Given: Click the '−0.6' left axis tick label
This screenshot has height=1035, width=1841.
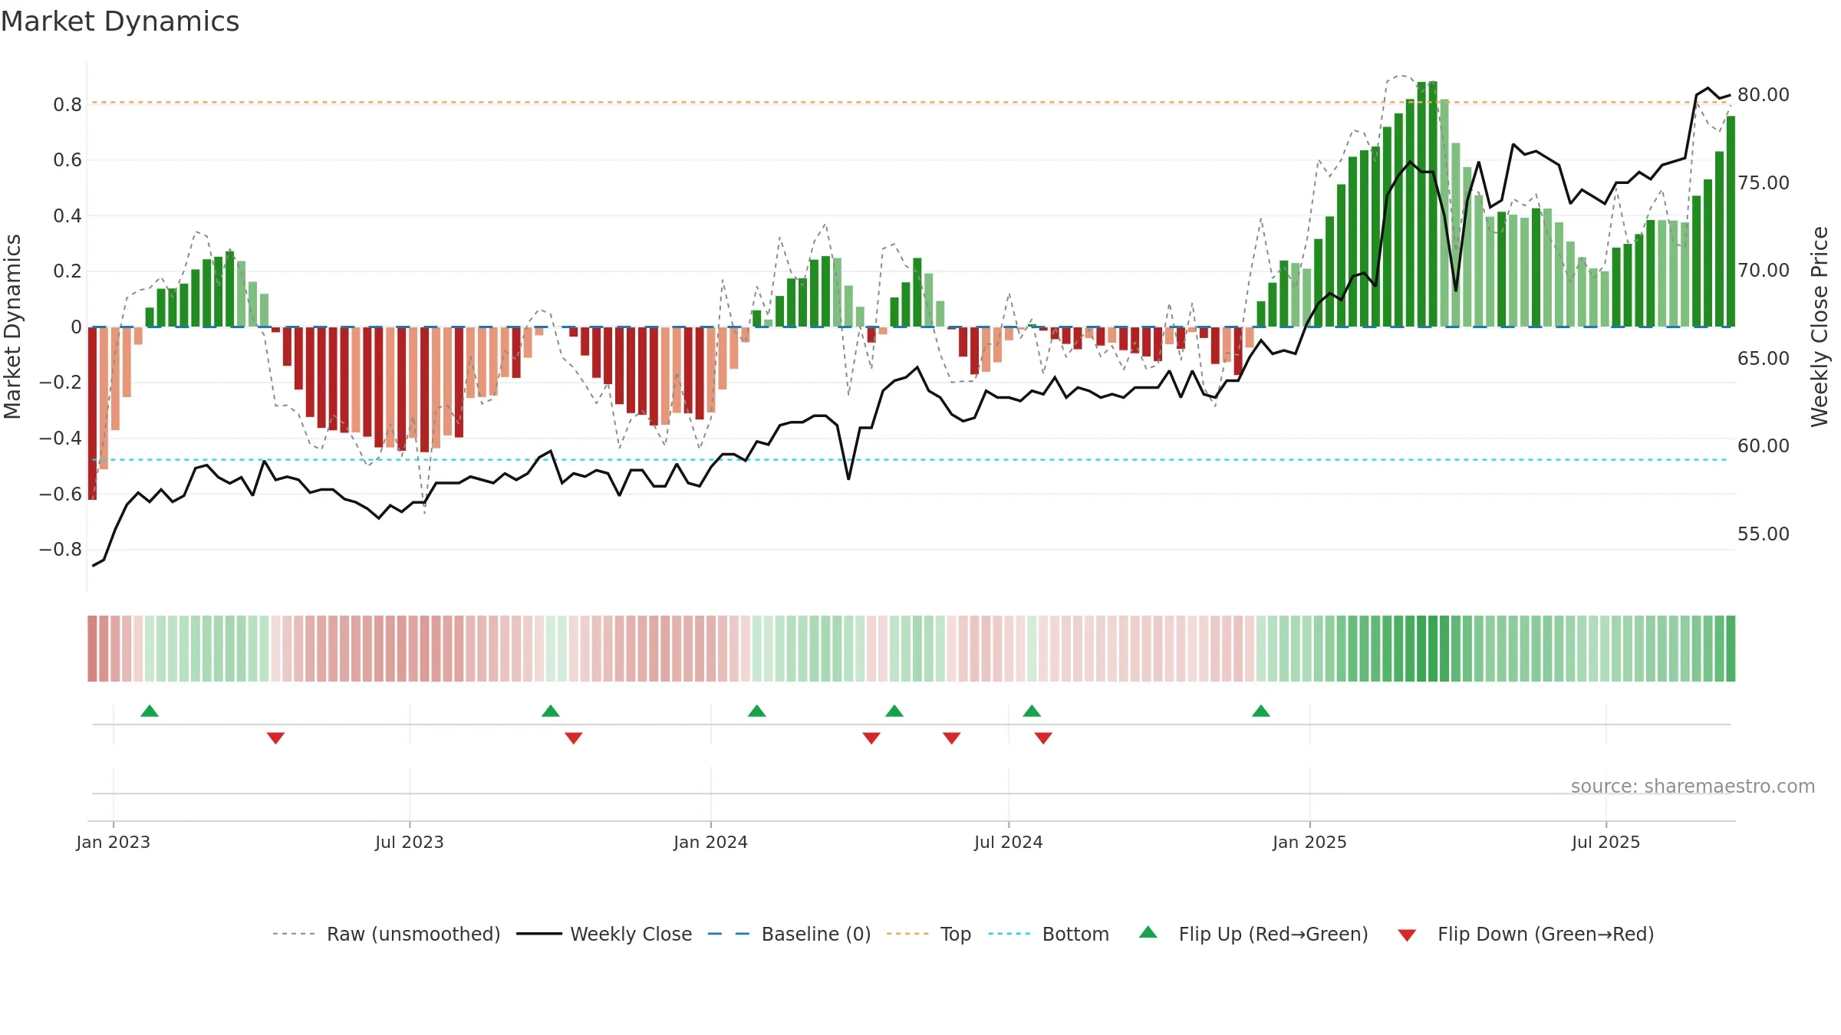Looking at the screenshot, I should (x=61, y=494).
